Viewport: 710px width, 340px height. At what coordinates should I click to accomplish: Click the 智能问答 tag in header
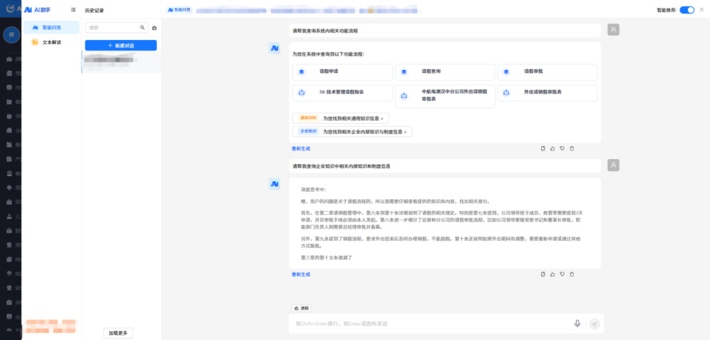(179, 9)
